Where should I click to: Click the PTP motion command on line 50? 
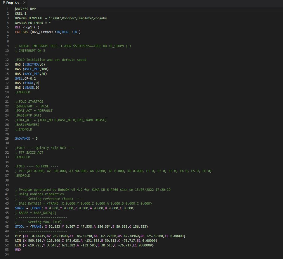point(18,236)
